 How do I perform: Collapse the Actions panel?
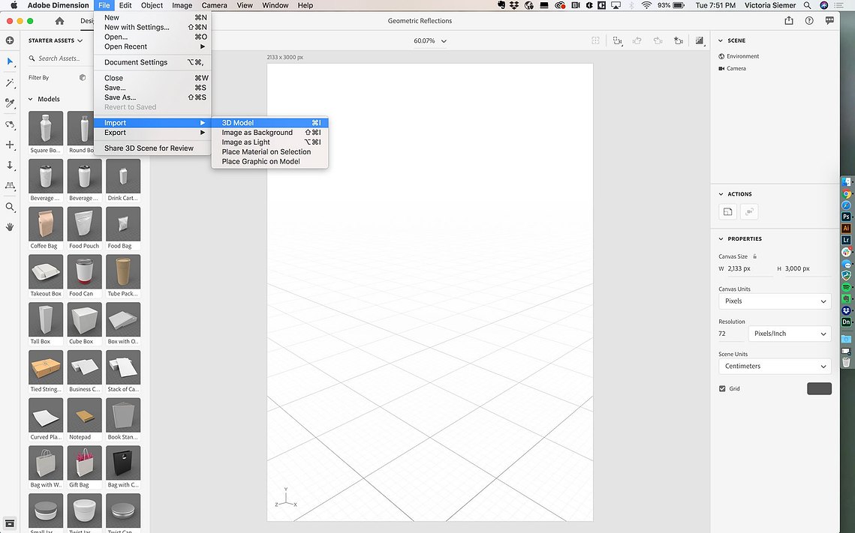click(x=721, y=194)
